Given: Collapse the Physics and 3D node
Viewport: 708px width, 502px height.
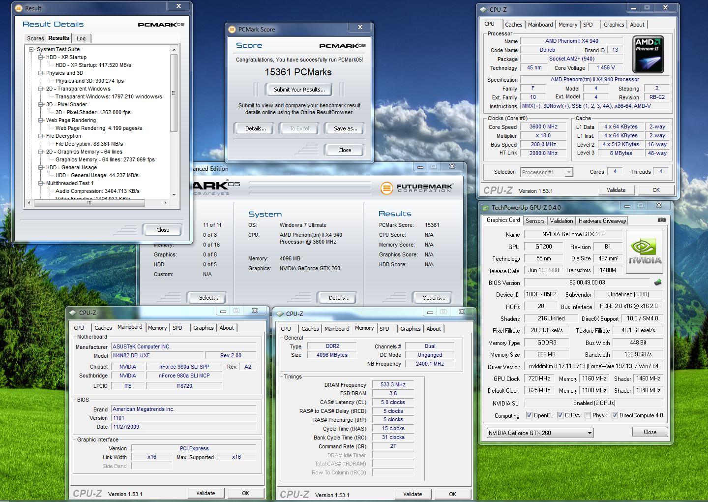Looking at the screenshot, I should coord(41,73).
